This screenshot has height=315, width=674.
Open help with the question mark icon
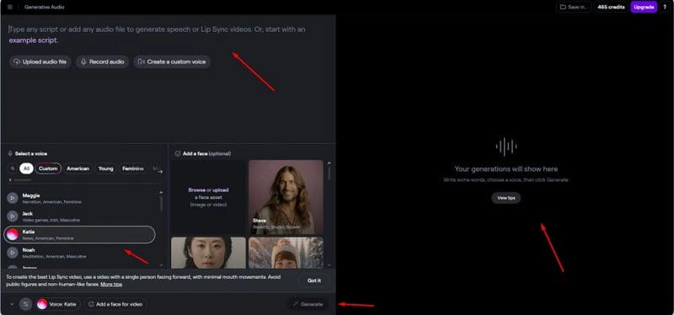665,7
